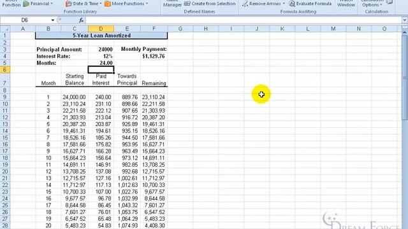The height and width of the screenshot is (229, 408).
Task: Click the $1,129.76 payment cell
Action: pos(154,56)
